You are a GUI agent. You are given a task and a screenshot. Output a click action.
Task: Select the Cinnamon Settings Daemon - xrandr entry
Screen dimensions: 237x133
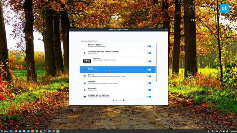click(x=103, y=52)
